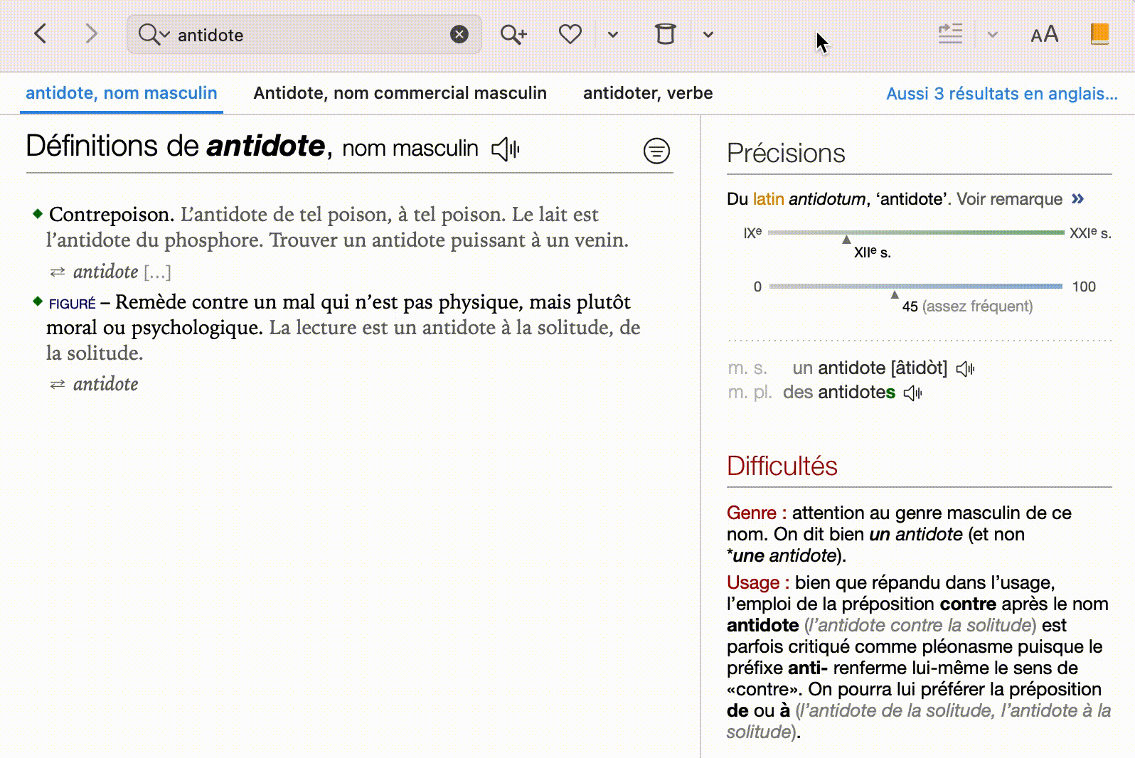
Task: Clear the antidote search field
Action: 459,34
